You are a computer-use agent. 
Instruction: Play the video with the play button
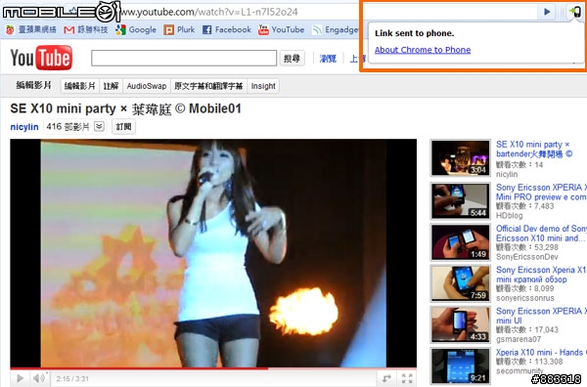(x=21, y=378)
